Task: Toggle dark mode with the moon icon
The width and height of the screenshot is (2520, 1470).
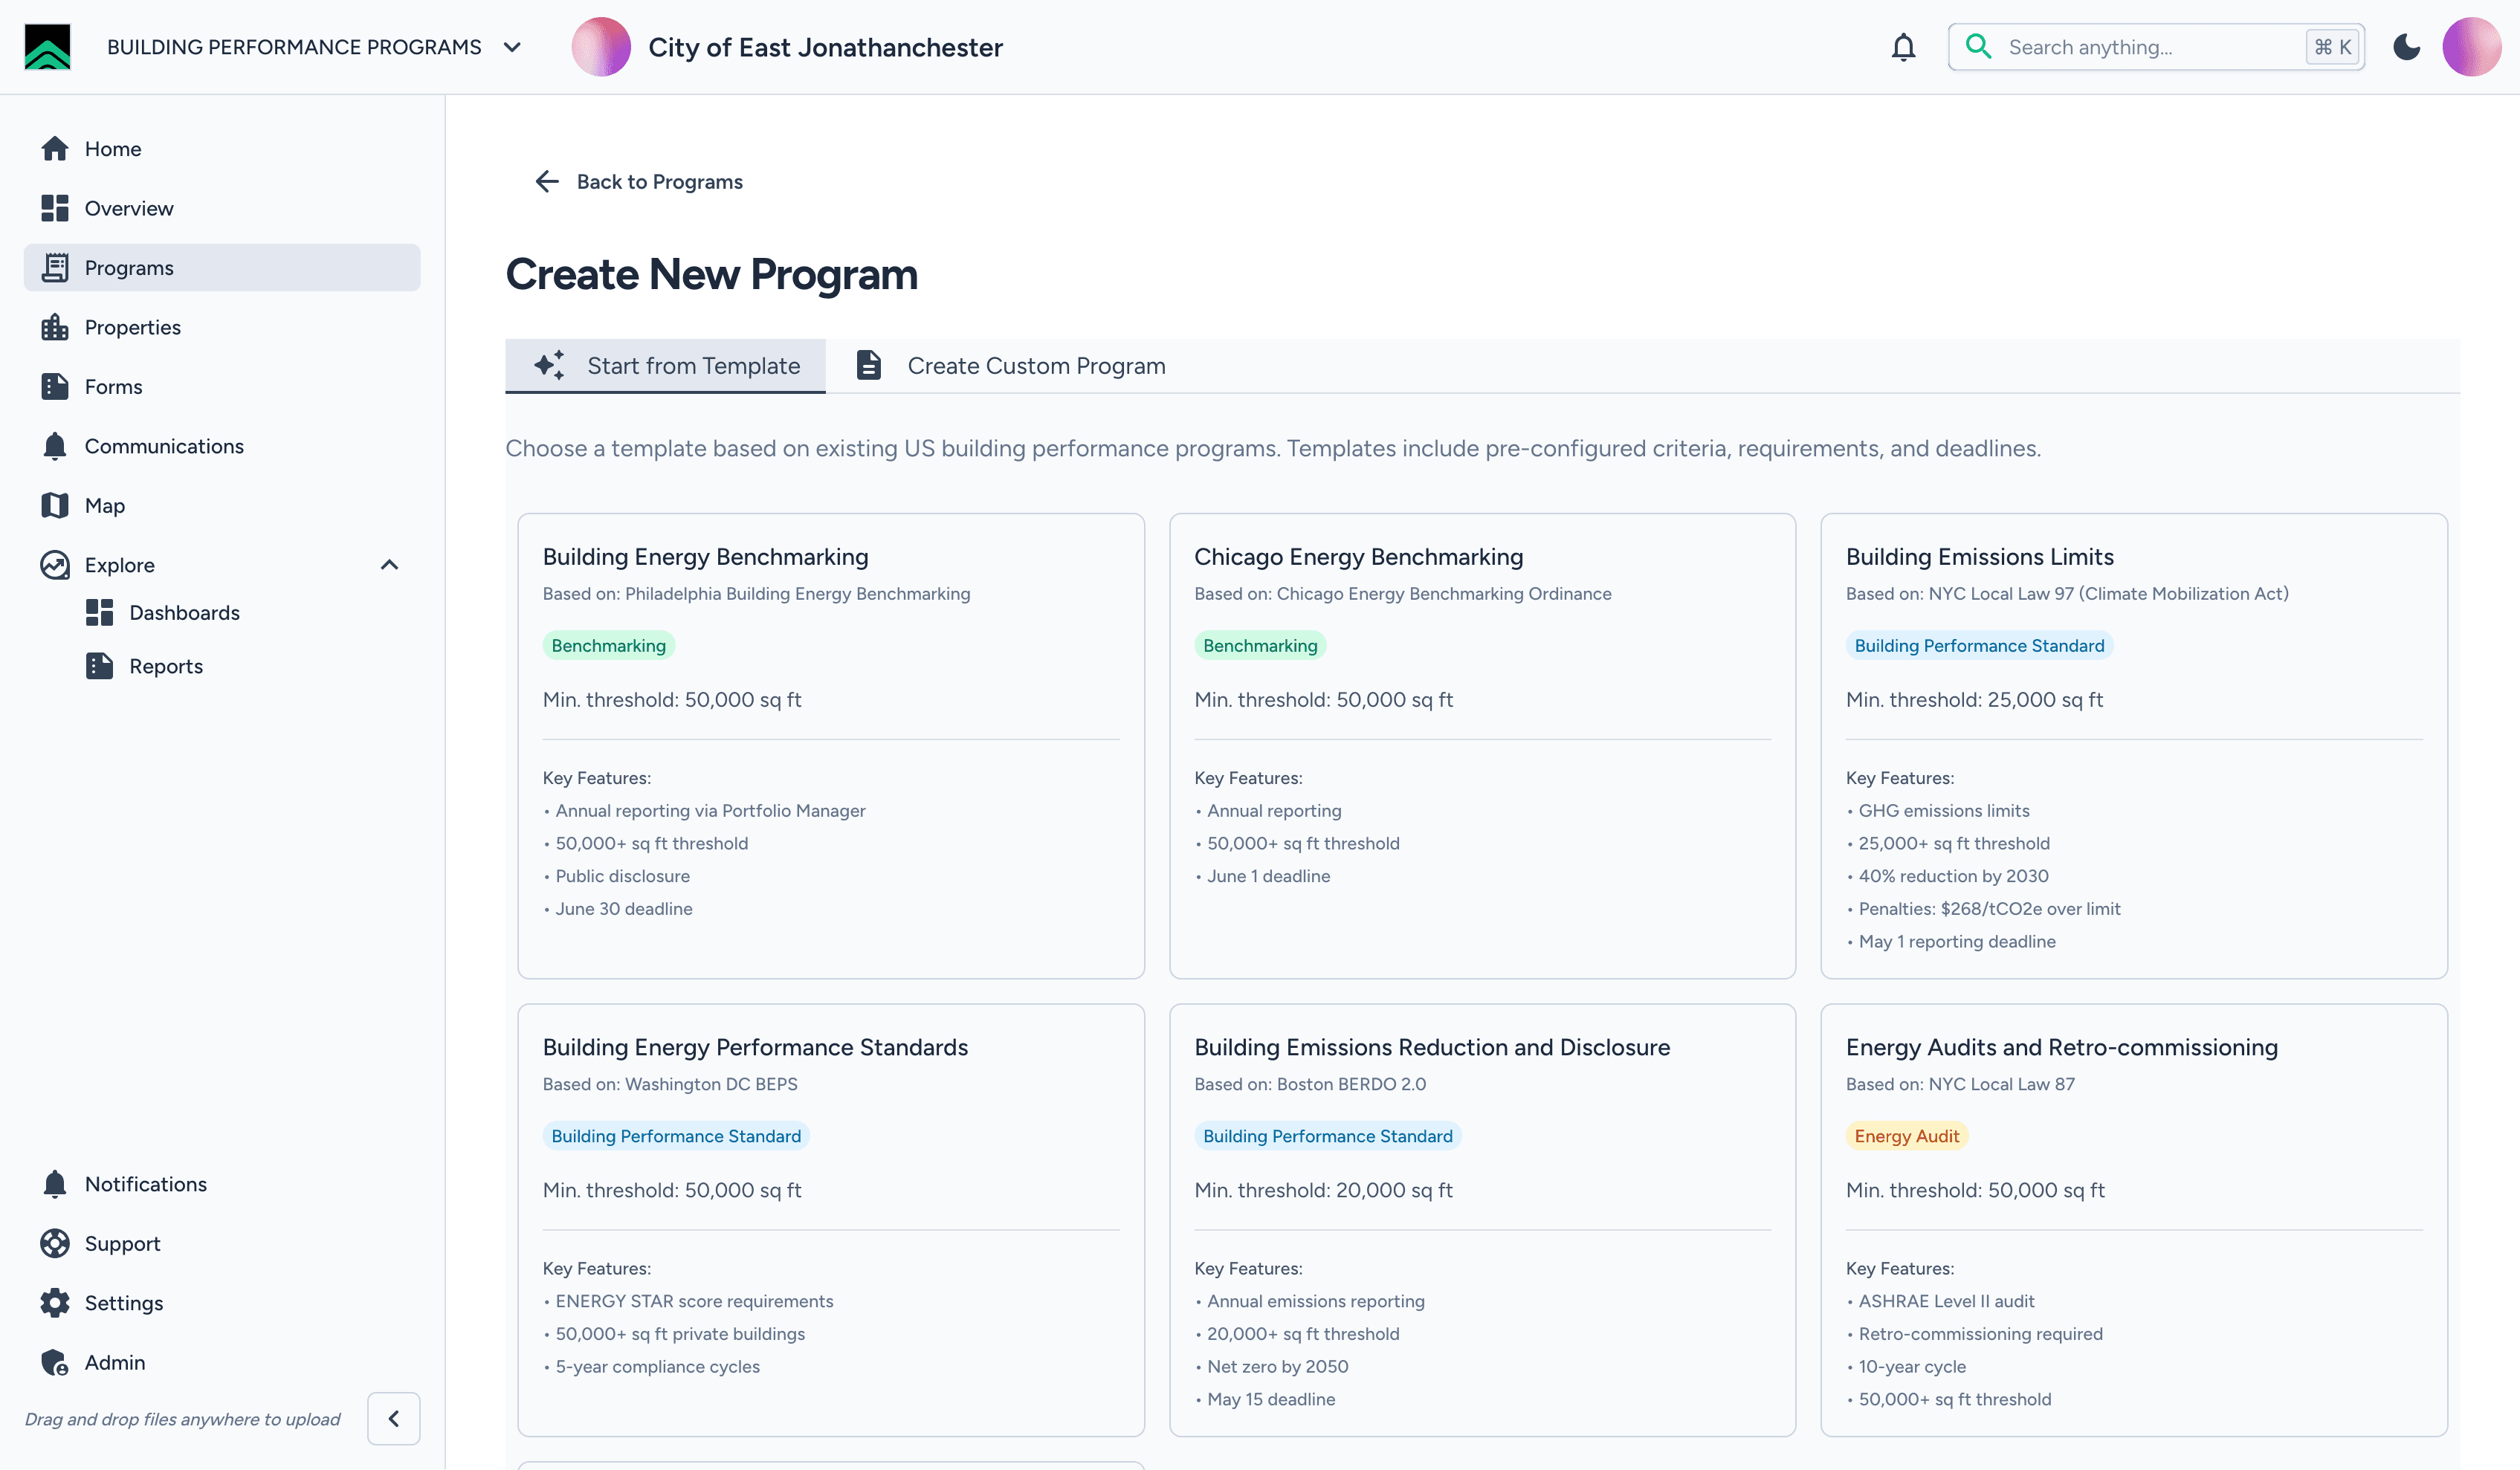Action: coord(2406,47)
